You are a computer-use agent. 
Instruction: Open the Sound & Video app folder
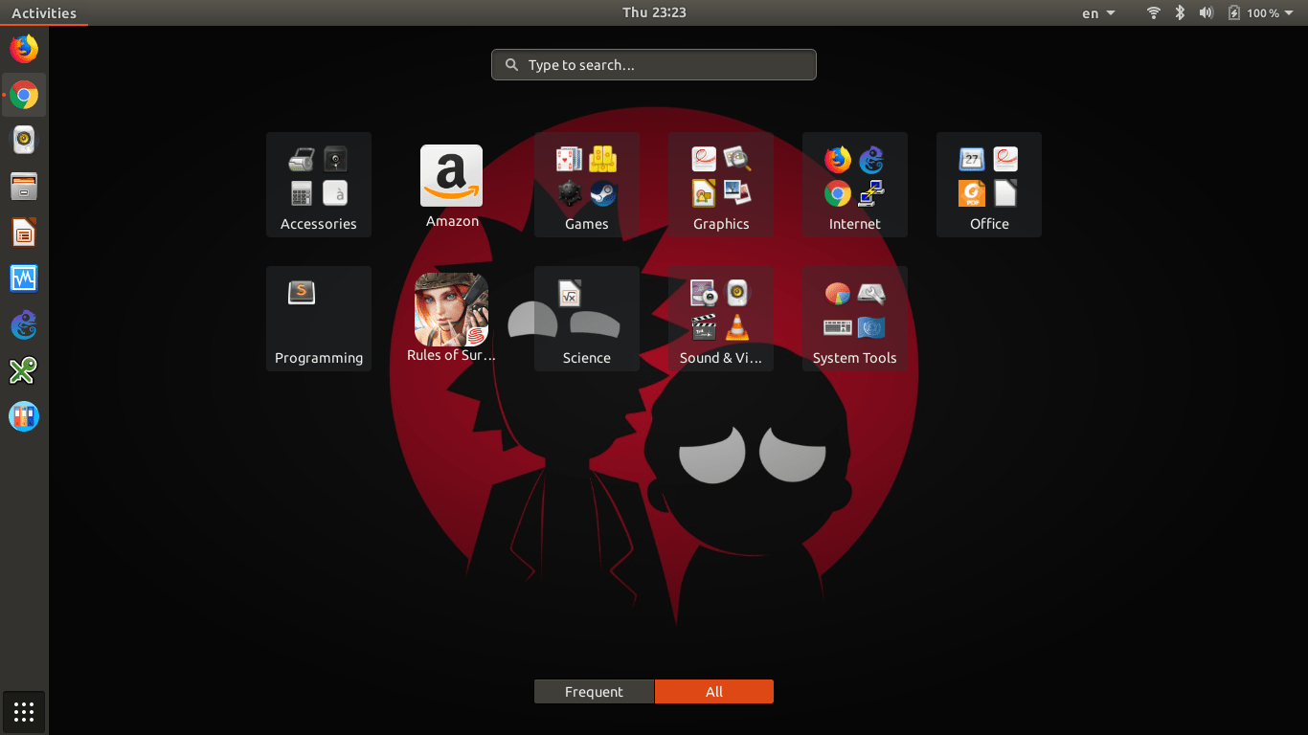(721, 319)
